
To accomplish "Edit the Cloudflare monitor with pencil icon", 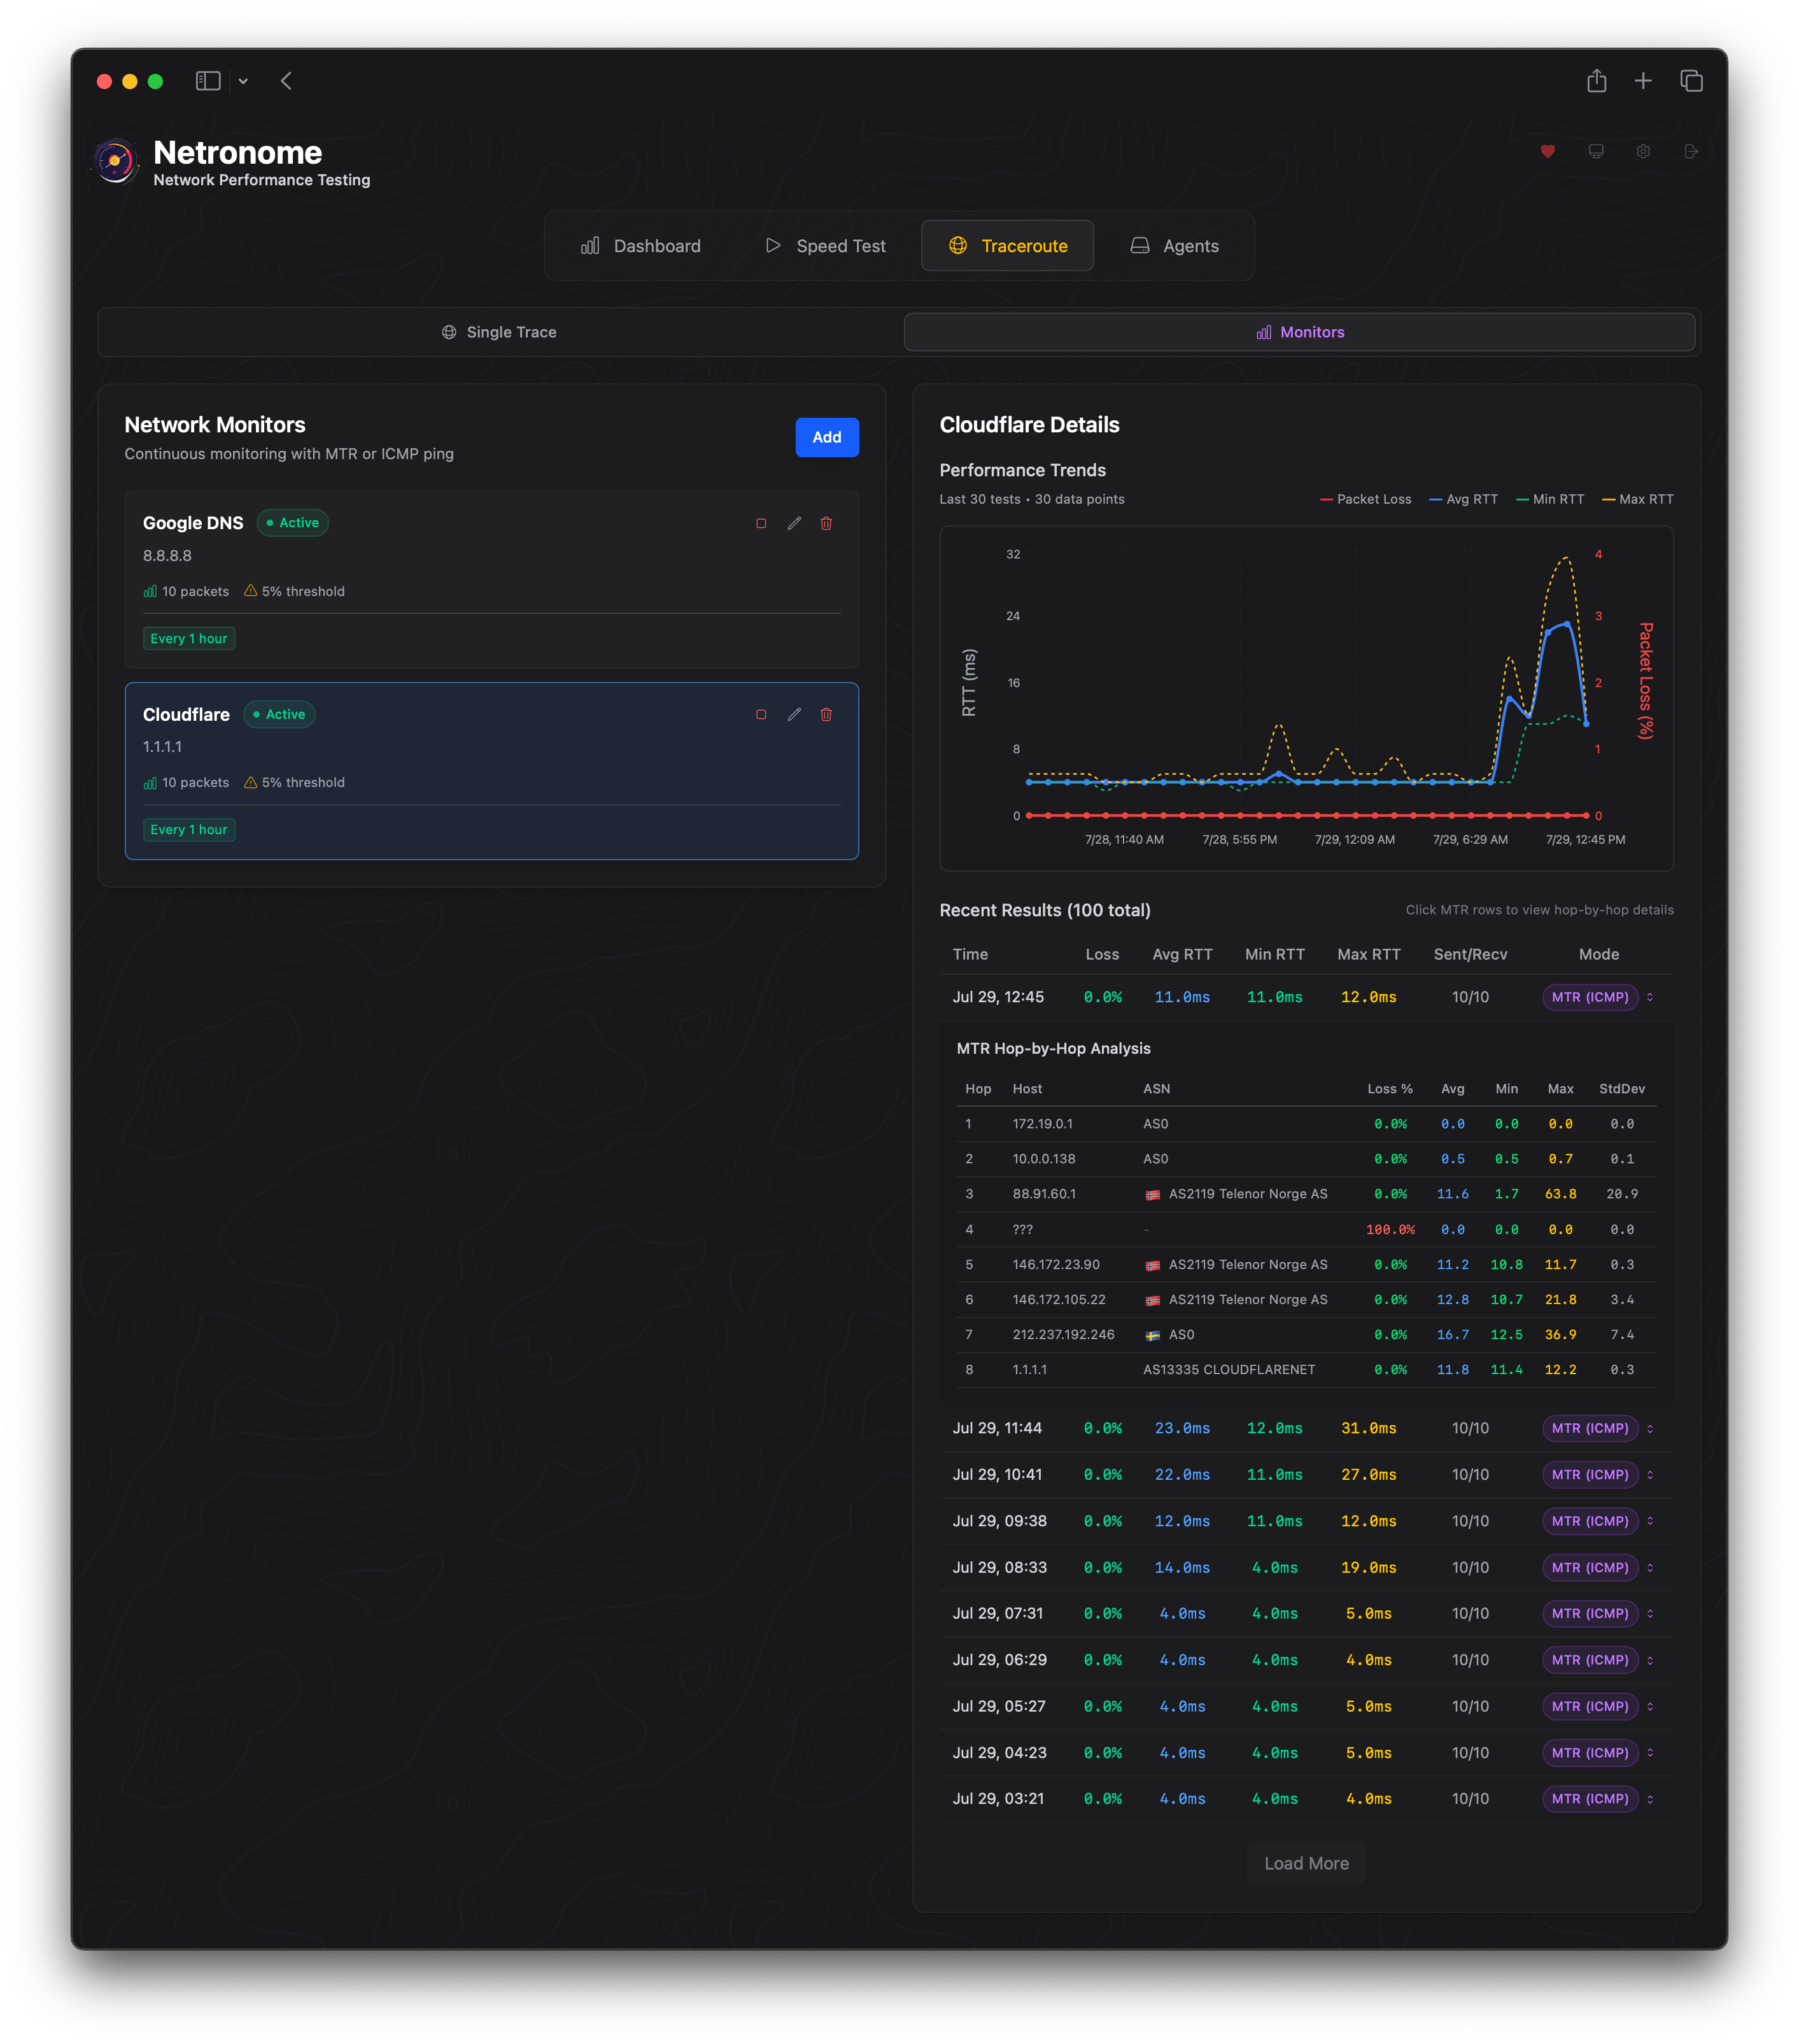I will click(x=794, y=714).
